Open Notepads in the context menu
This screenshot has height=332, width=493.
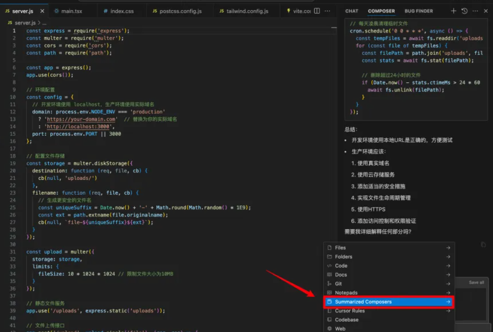389,293
